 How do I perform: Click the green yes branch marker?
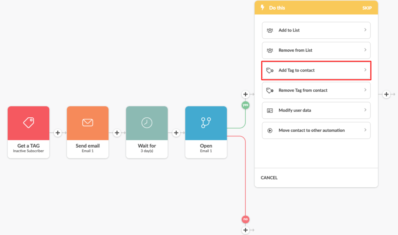tap(246, 105)
